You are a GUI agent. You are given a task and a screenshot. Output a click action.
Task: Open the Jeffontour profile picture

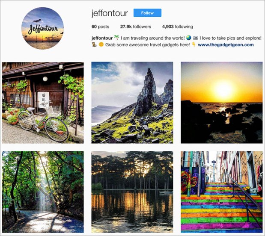point(42,28)
